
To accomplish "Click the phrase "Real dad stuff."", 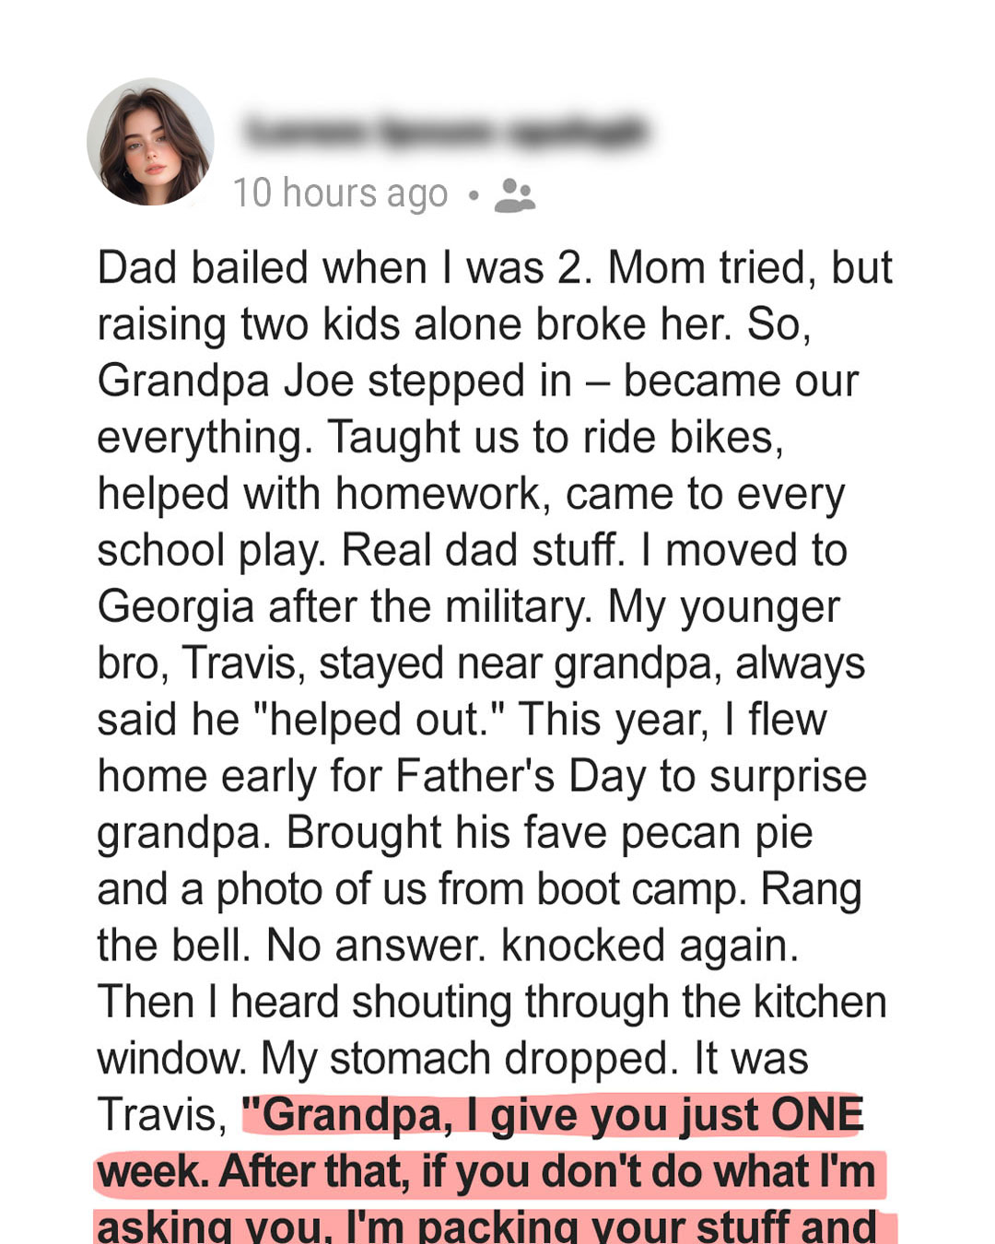I will (x=484, y=551).
